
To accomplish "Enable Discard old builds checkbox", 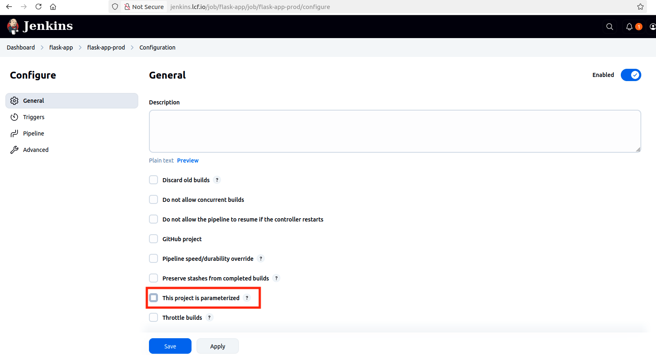I will [x=153, y=180].
